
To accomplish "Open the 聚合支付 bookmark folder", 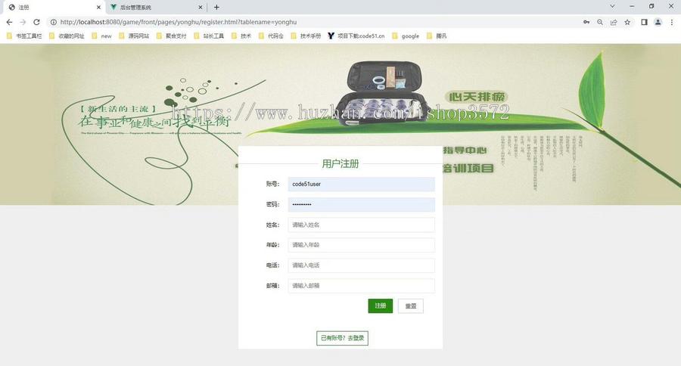I will (172, 36).
